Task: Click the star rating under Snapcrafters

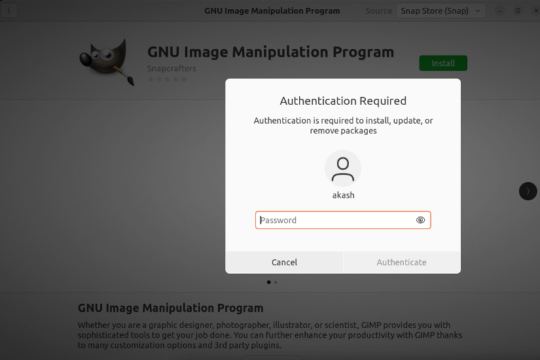Action: (x=168, y=80)
